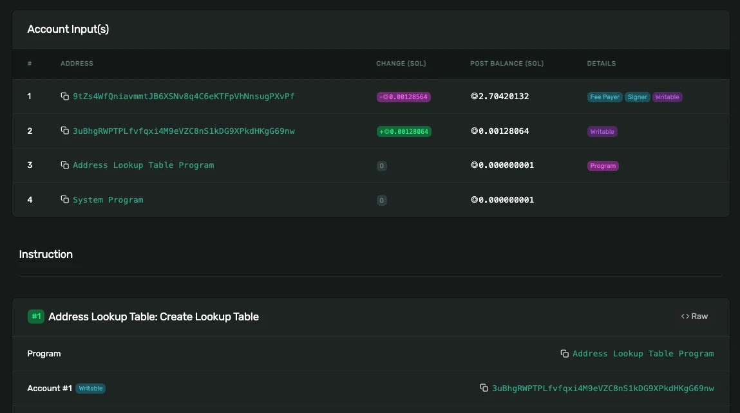This screenshot has width=740, height=413.
Task: Copy the System Program address icon
Action: [x=64, y=200]
